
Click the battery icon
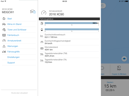point(42,30)
